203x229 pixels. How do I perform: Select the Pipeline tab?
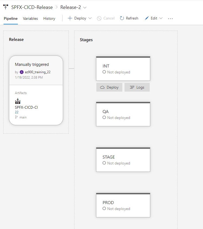[x=11, y=18]
